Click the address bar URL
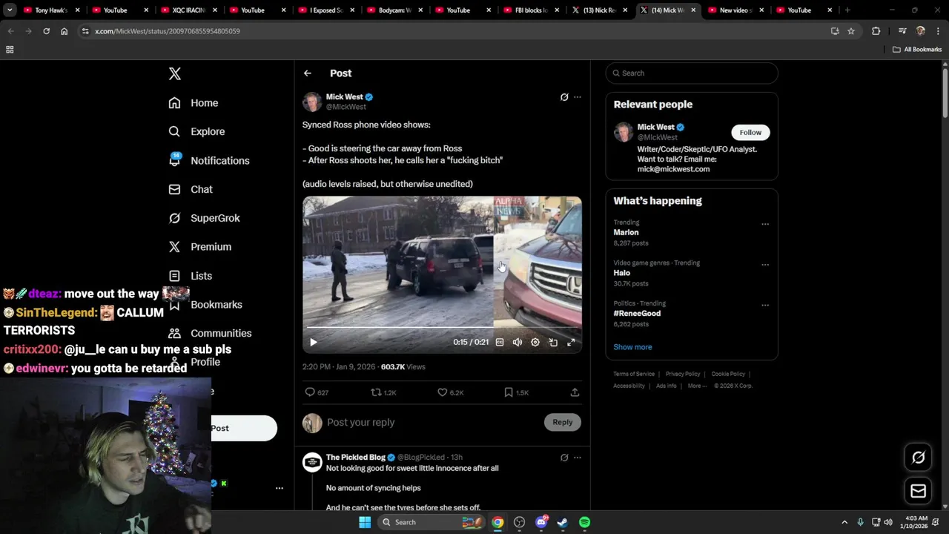Screen dimensions: 949x534 click(168, 31)
